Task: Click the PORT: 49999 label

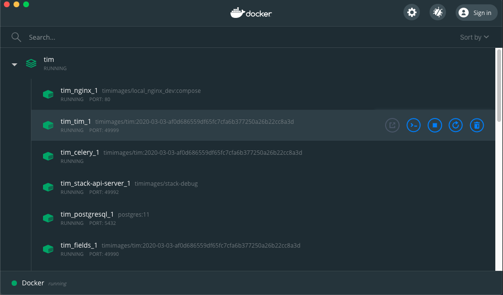Action: click(104, 130)
